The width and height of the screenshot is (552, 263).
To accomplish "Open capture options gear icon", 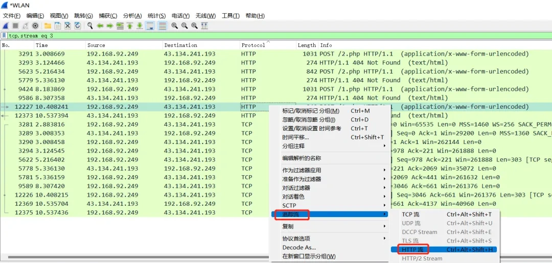I will (35, 26).
